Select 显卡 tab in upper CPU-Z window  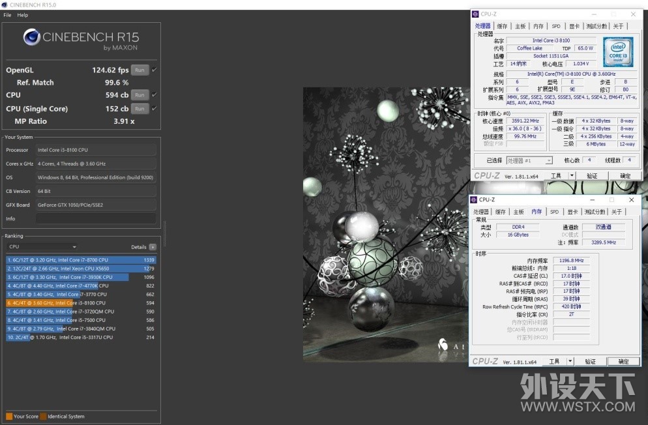pos(574,26)
